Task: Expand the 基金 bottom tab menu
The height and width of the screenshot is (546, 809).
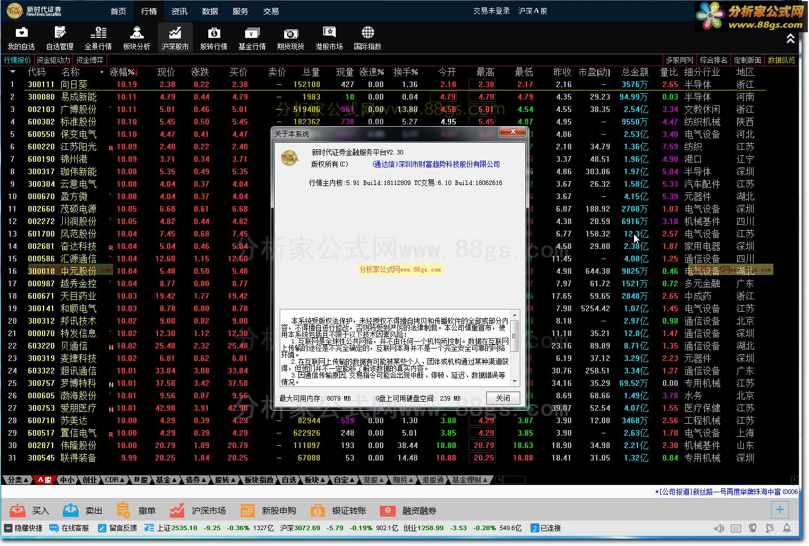Action: pos(165,480)
